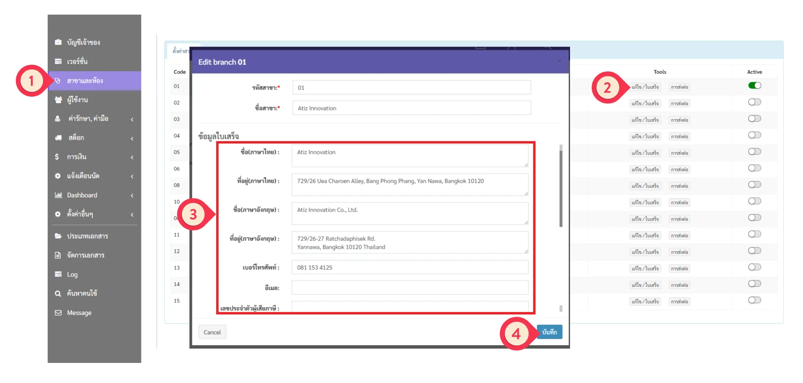
Task: Click the users icon beside ผู้ใช้งาน
Action: tap(58, 100)
